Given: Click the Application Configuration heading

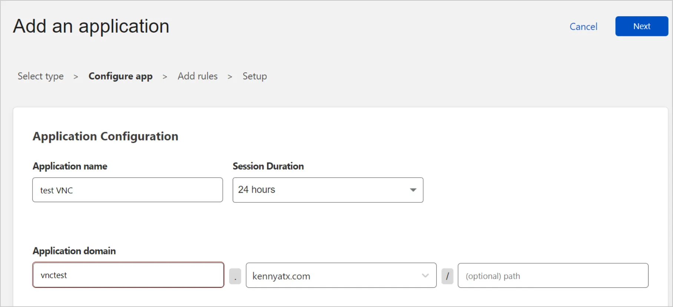Looking at the screenshot, I should (x=105, y=136).
